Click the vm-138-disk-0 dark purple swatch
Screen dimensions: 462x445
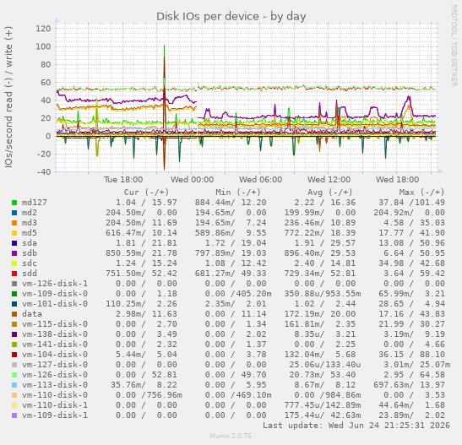tap(14, 334)
